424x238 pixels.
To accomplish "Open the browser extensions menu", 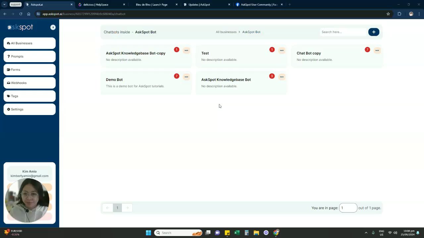I will click(x=399, y=14).
